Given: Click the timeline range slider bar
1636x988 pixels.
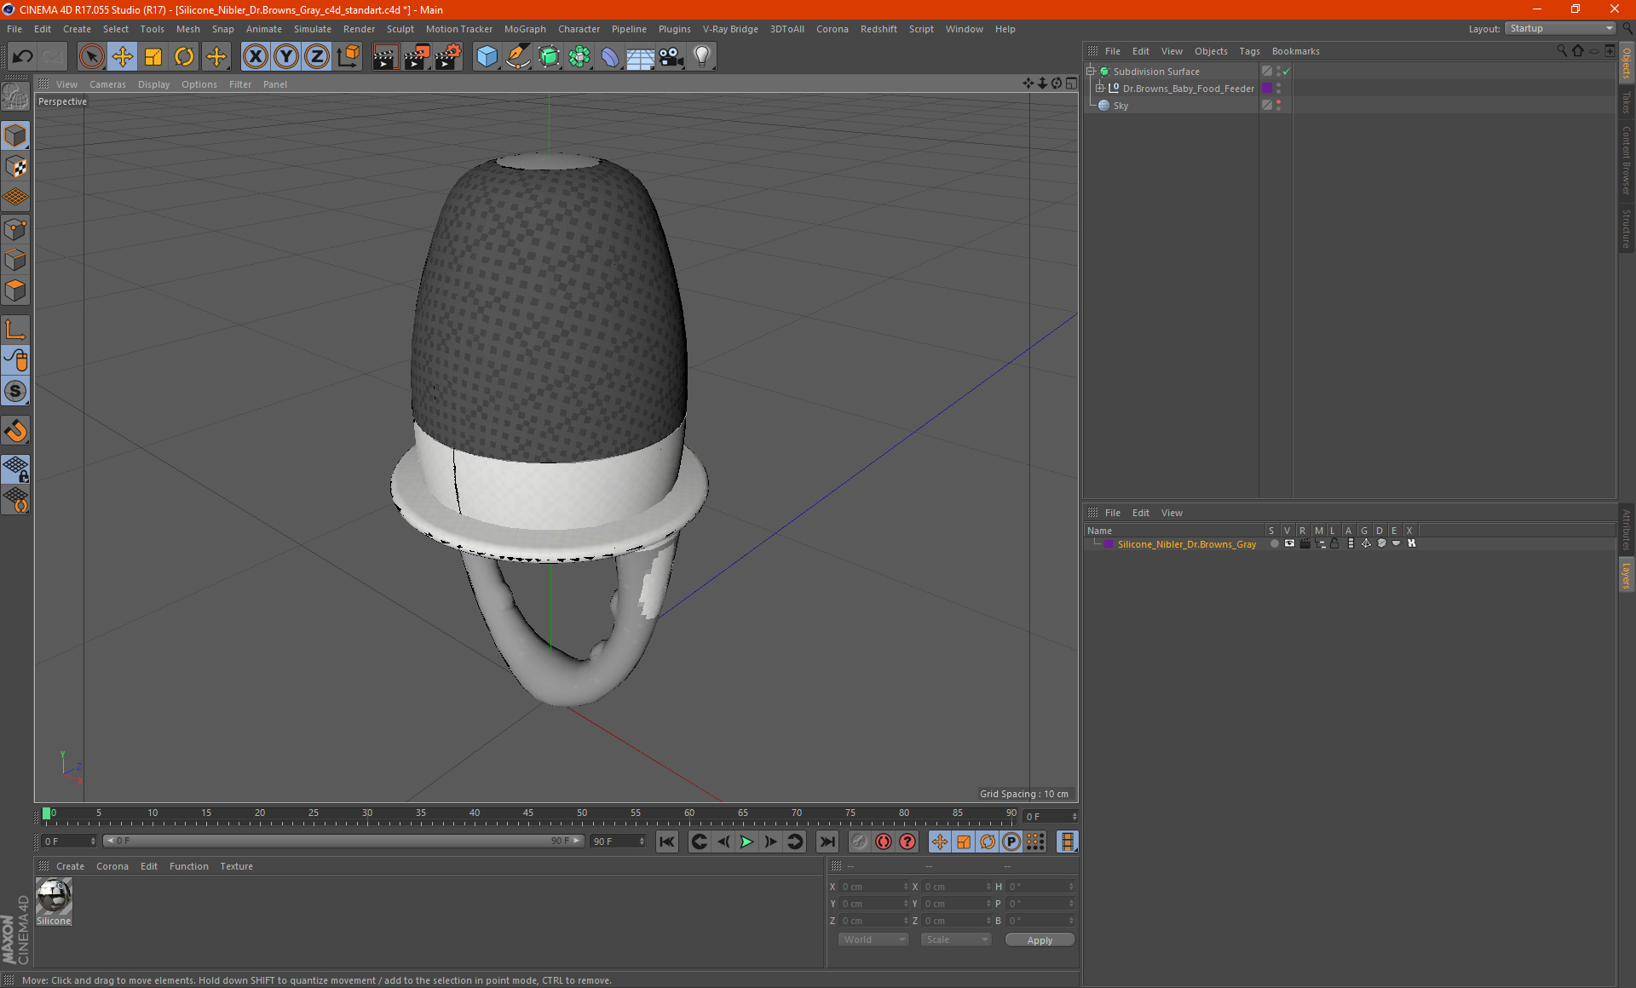Looking at the screenshot, I should (x=343, y=841).
